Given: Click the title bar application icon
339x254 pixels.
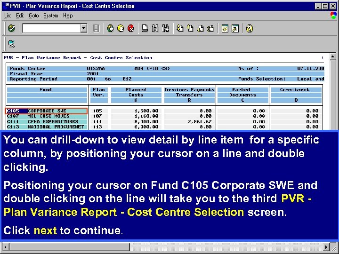Looking at the screenshot, I should [6, 6].
